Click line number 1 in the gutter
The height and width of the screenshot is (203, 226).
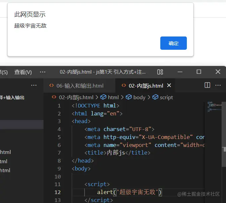[59, 106]
